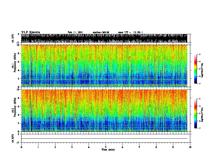Screen dimensions: 214x165
Task: Click the flat ch.3(V) trace line
Action: 104,139
